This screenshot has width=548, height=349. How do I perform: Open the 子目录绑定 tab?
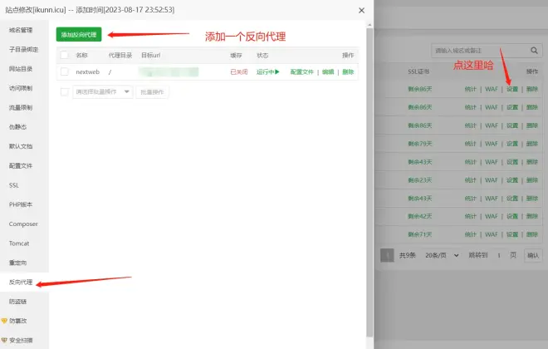click(24, 49)
